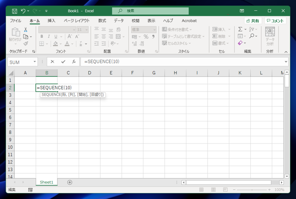
Task: Click the clear eraser icon
Action: pyautogui.click(x=240, y=43)
